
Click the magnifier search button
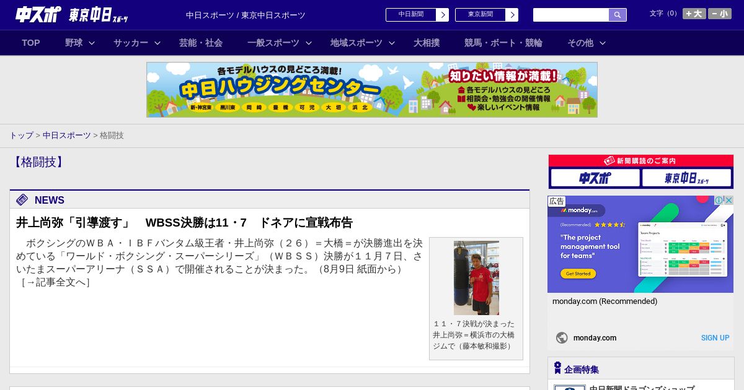coord(618,15)
